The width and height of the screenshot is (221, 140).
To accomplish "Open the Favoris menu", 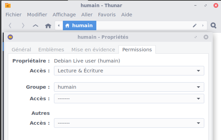I will coord(107,15).
